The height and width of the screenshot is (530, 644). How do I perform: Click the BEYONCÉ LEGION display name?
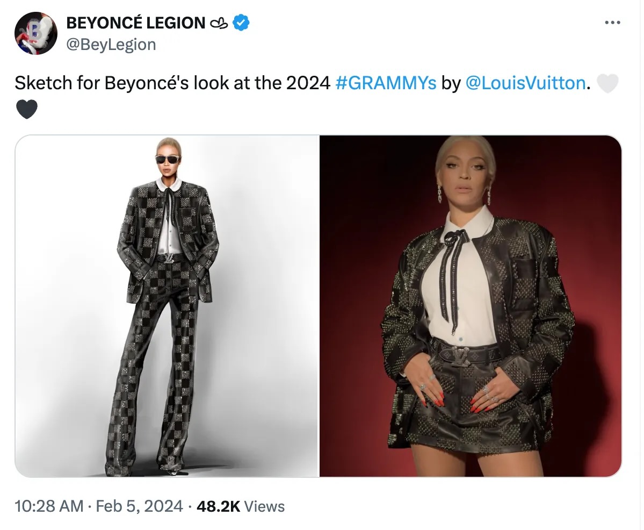[x=135, y=23]
